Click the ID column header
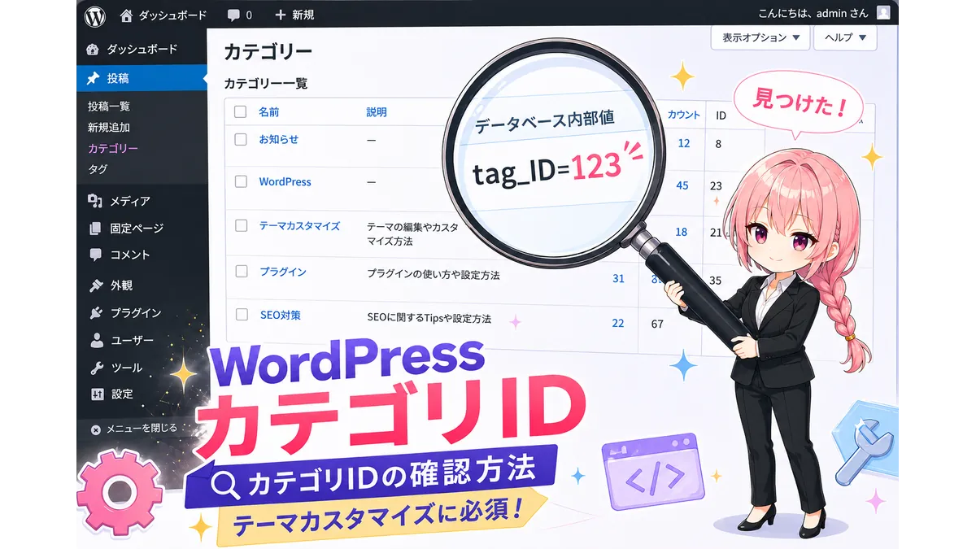This screenshot has width=976, height=549. tap(721, 115)
